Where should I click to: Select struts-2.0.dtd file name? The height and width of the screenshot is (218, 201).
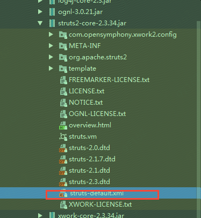89,148
